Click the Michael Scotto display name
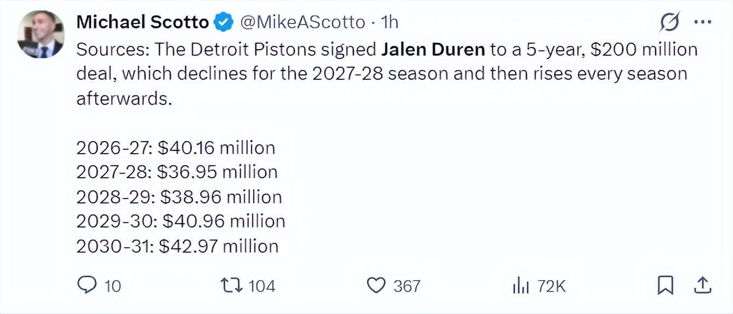This screenshot has width=733, height=314. tap(142, 22)
